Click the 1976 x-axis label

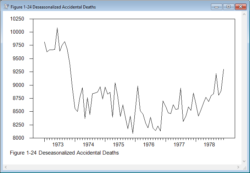click(149, 144)
